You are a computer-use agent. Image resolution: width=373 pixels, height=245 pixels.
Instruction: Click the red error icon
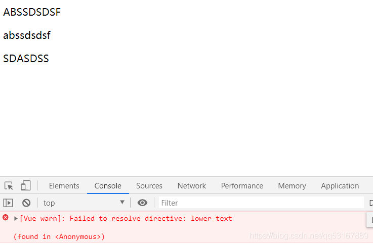(x=6, y=217)
